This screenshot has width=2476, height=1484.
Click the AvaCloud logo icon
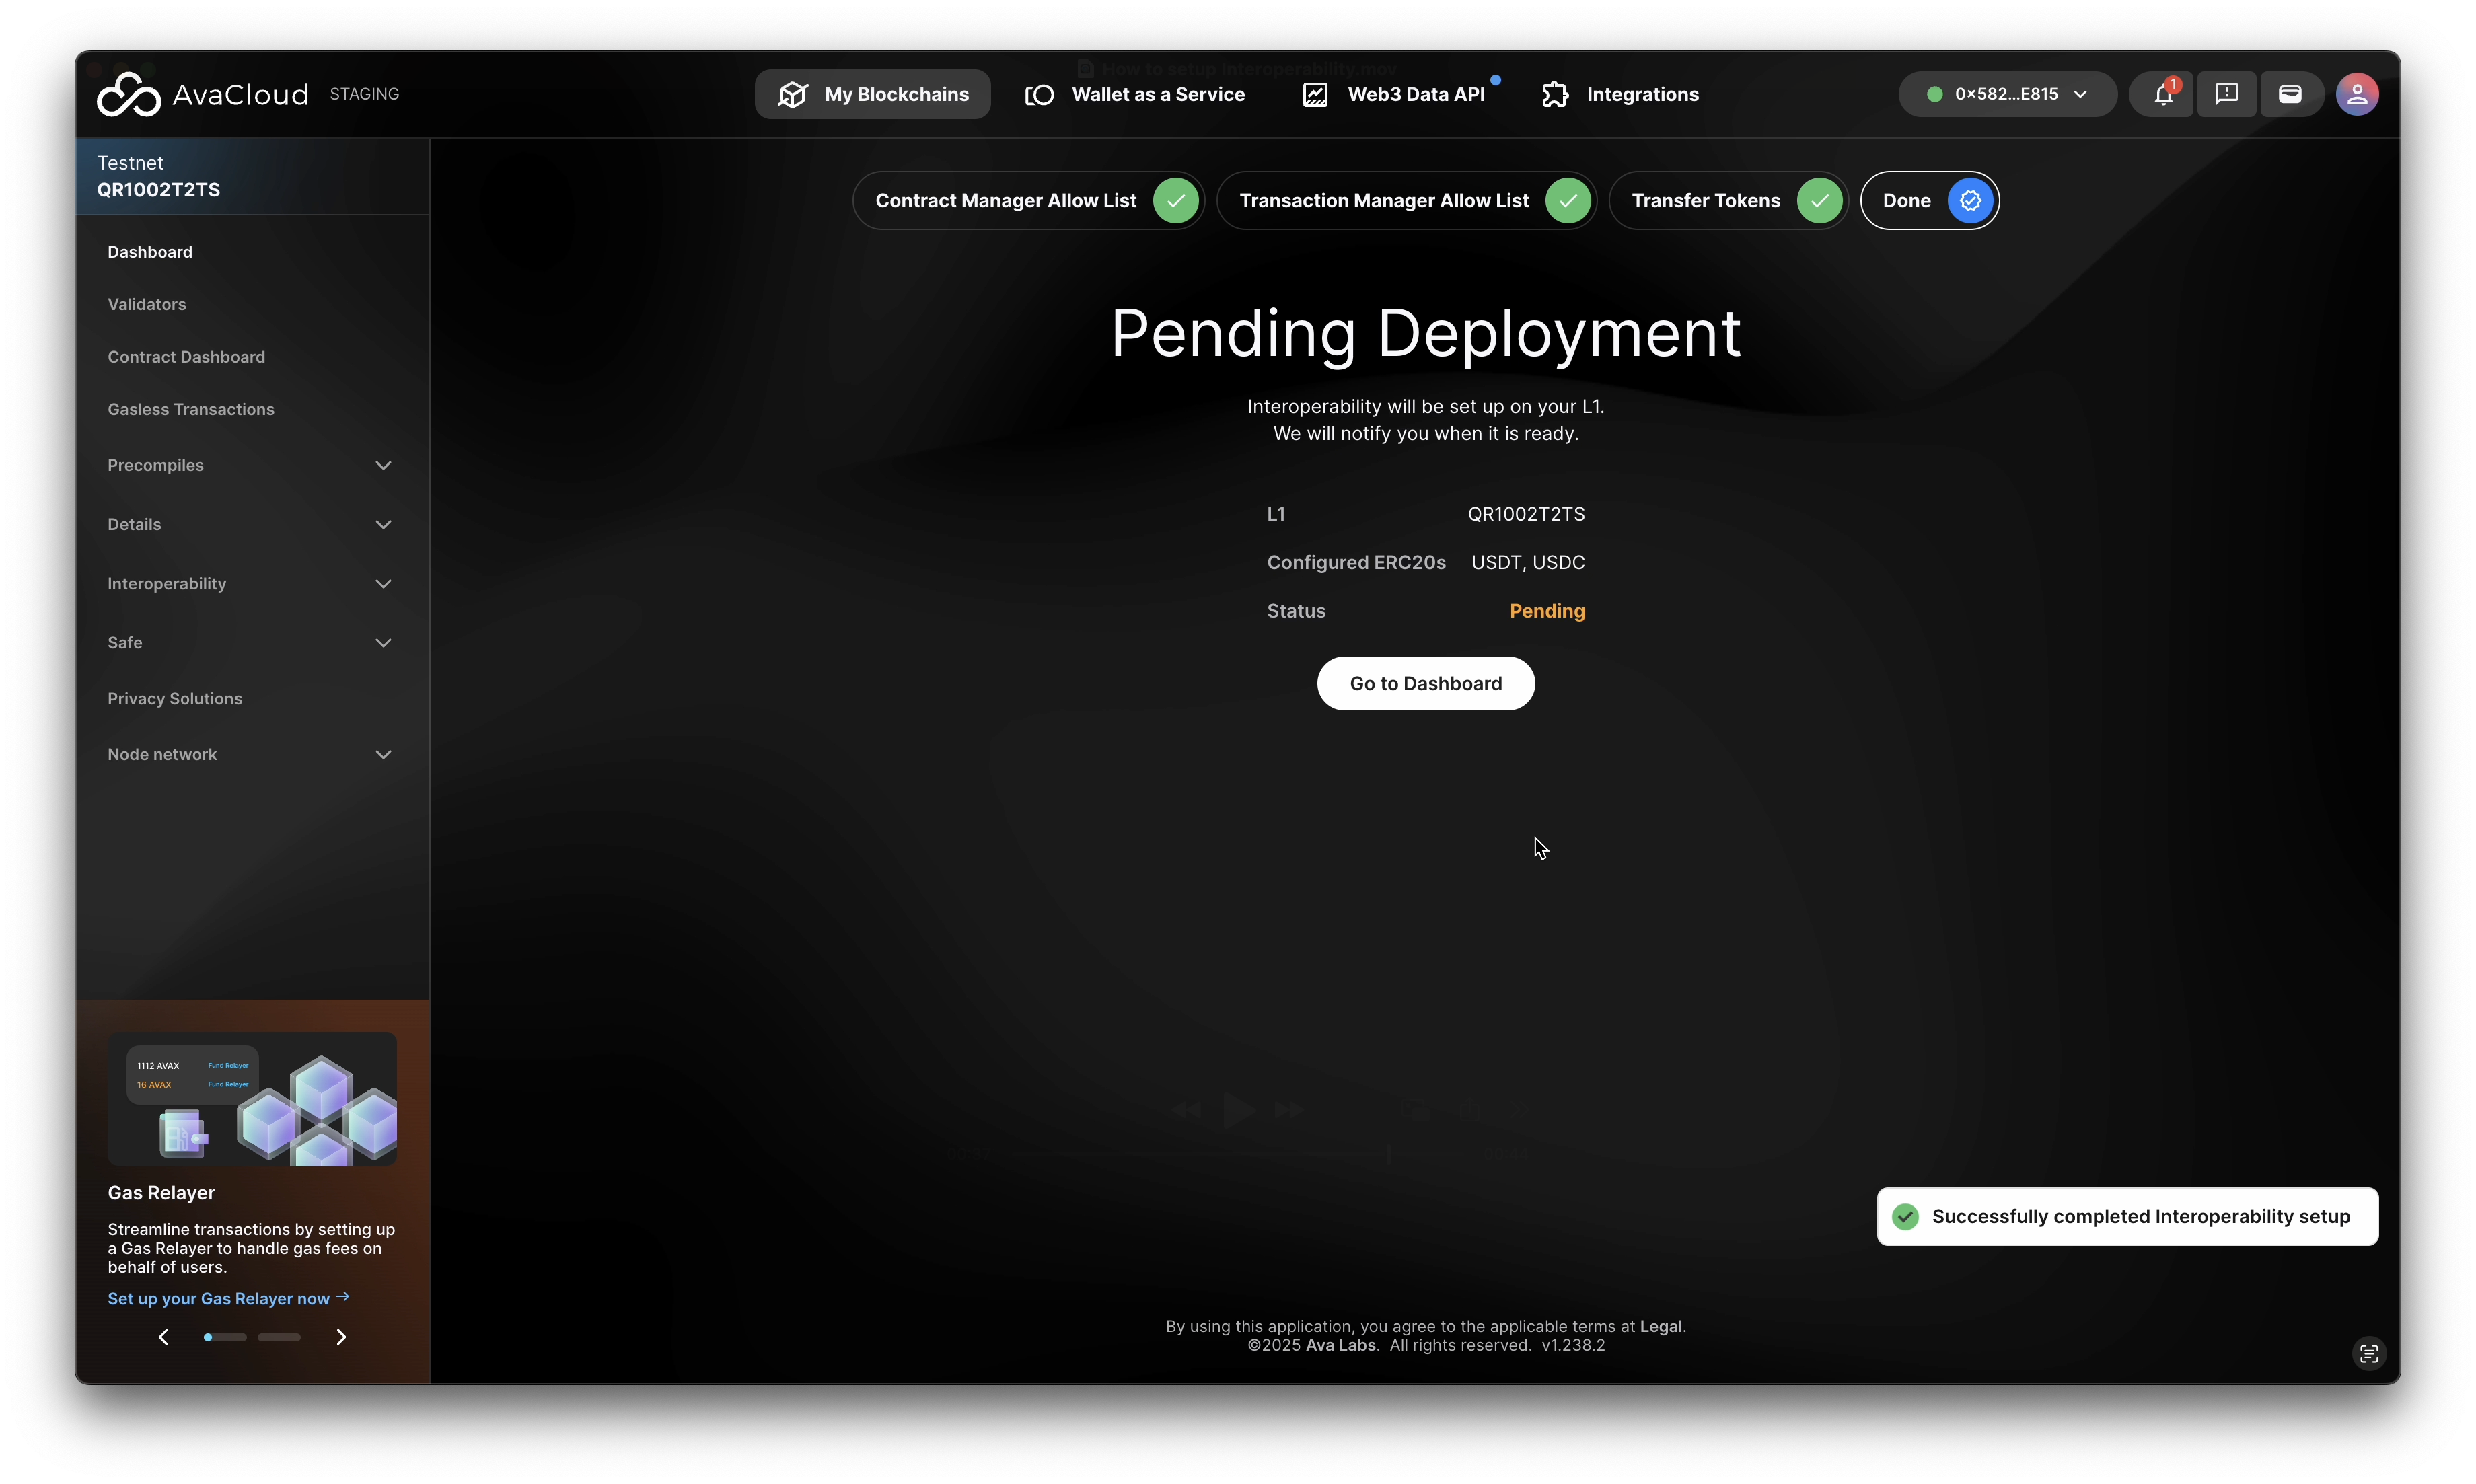[x=128, y=95]
